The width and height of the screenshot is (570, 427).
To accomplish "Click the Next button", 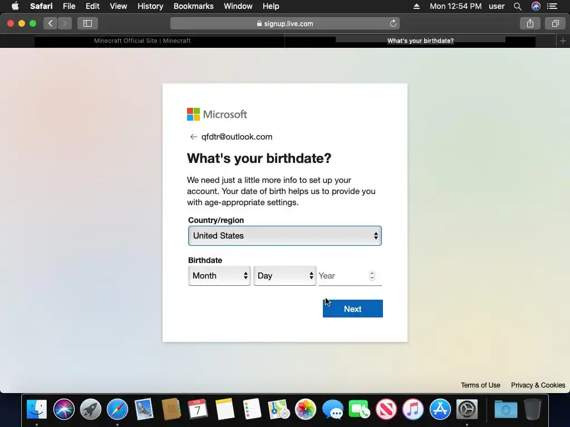I will click(352, 309).
